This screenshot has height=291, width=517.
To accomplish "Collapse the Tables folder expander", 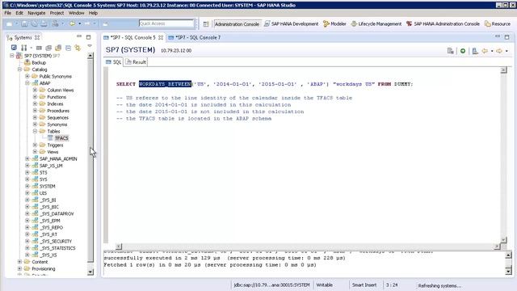I will pyautogui.click(x=35, y=131).
